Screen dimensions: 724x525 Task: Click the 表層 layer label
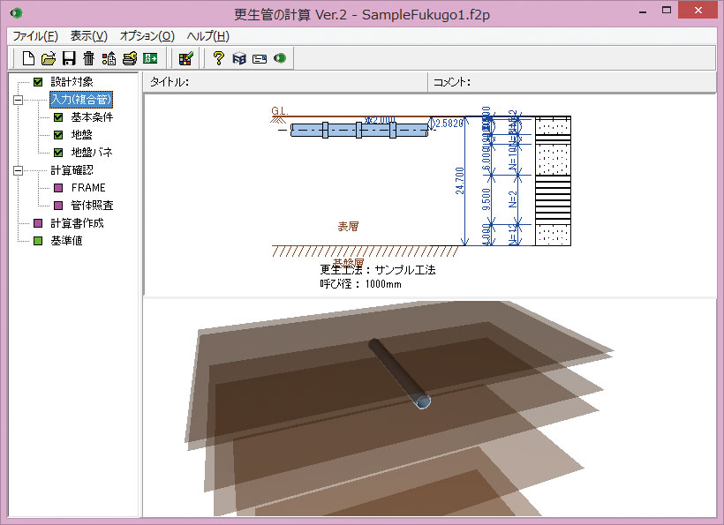coord(348,227)
